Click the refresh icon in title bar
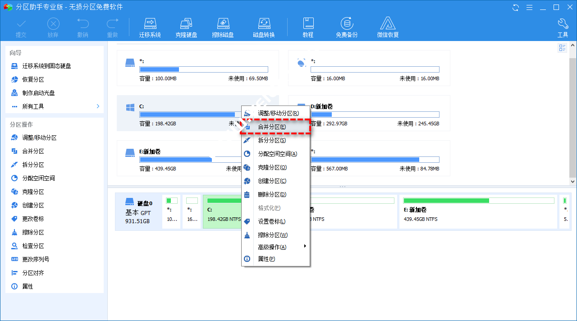 point(516,7)
